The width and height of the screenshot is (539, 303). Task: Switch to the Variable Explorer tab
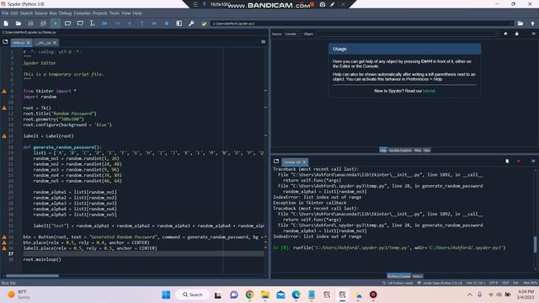coord(400,150)
